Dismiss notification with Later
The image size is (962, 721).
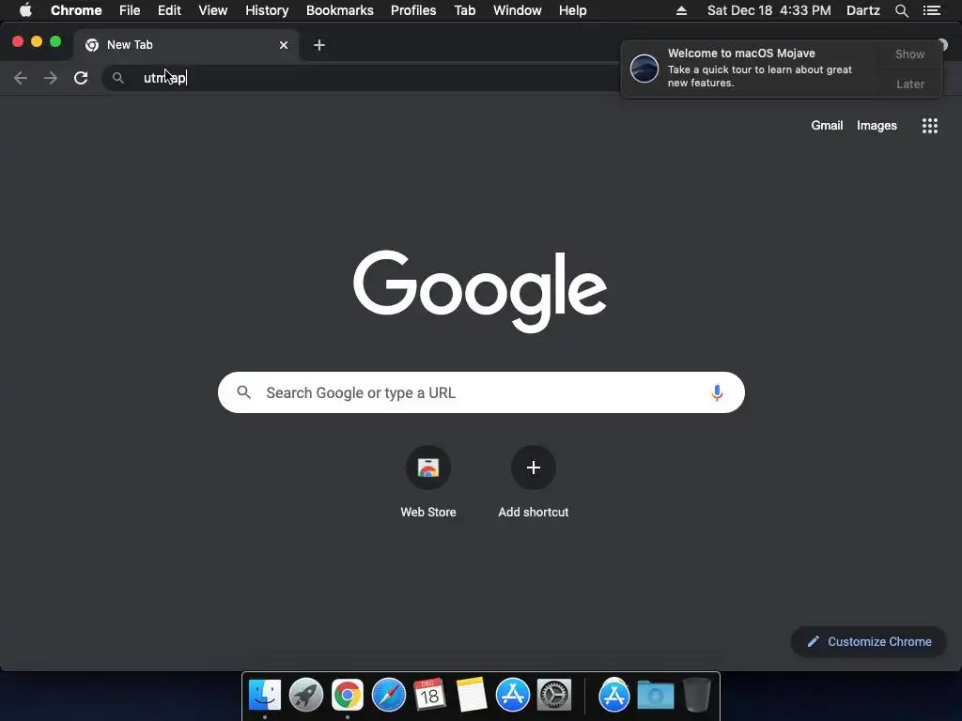pyautogui.click(x=909, y=84)
